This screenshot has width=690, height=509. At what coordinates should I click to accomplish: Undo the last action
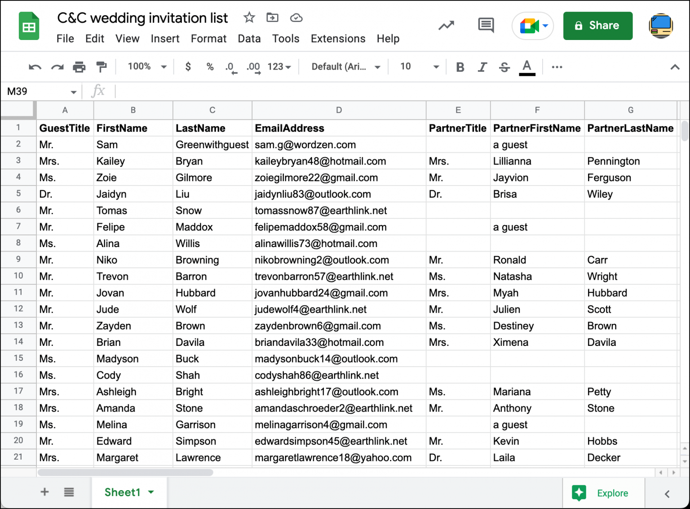tap(34, 66)
